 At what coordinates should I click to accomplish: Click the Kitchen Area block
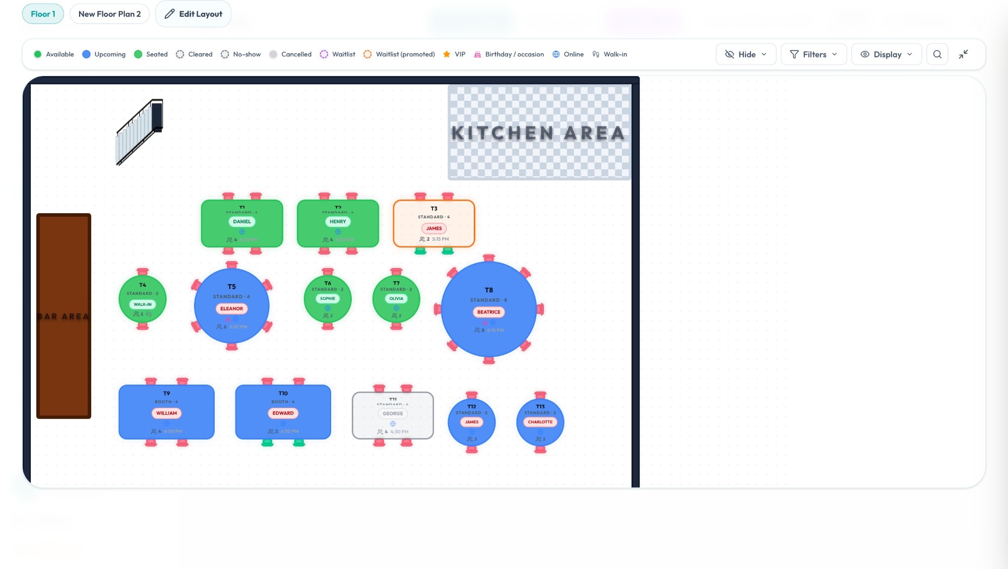(x=539, y=133)
